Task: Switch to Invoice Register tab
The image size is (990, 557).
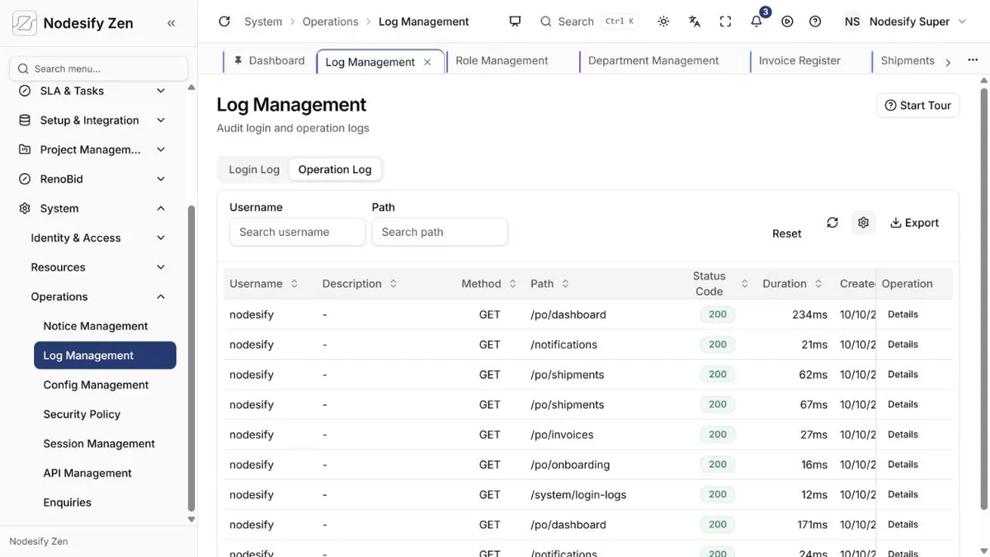Action: click(799, 60)
